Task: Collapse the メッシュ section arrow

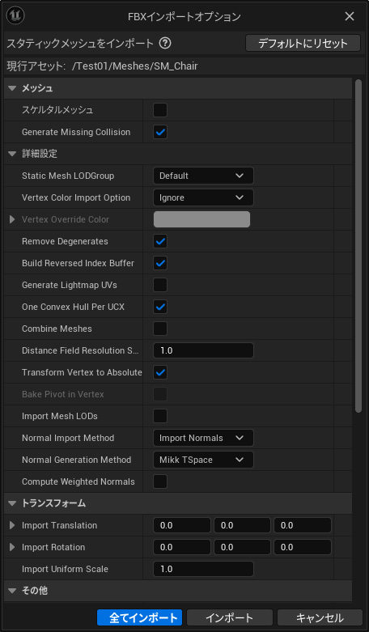Action: (12, 88)
